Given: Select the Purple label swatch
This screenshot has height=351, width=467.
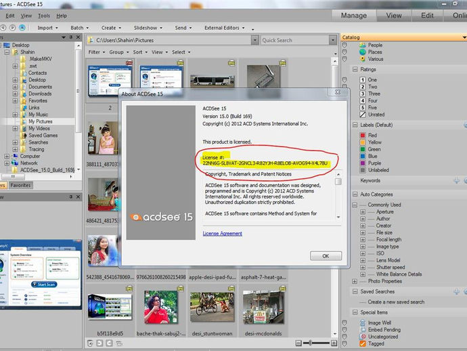Looking at the screenshot, I should (x=363, y=163).
